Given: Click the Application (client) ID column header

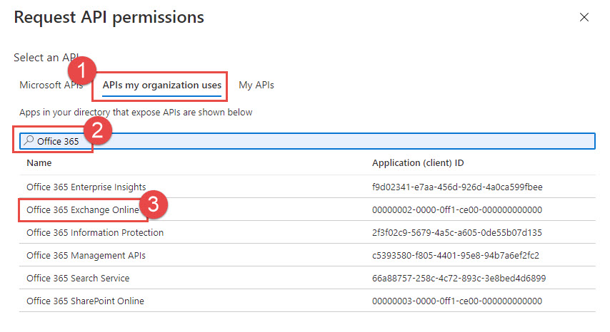Looking at the screenshot, I should (x=418, y=163).
